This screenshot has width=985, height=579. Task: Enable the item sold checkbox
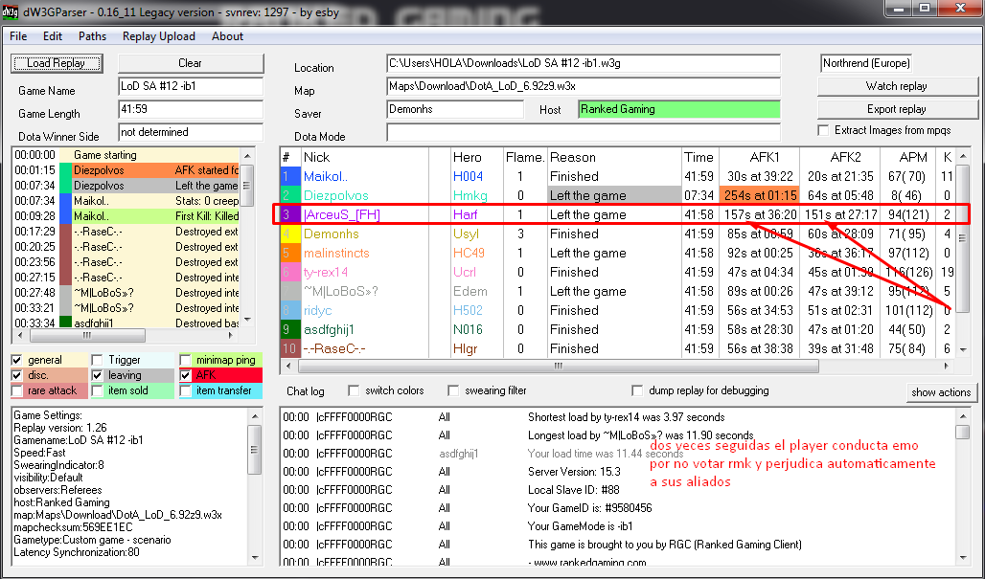coord(98,390)
